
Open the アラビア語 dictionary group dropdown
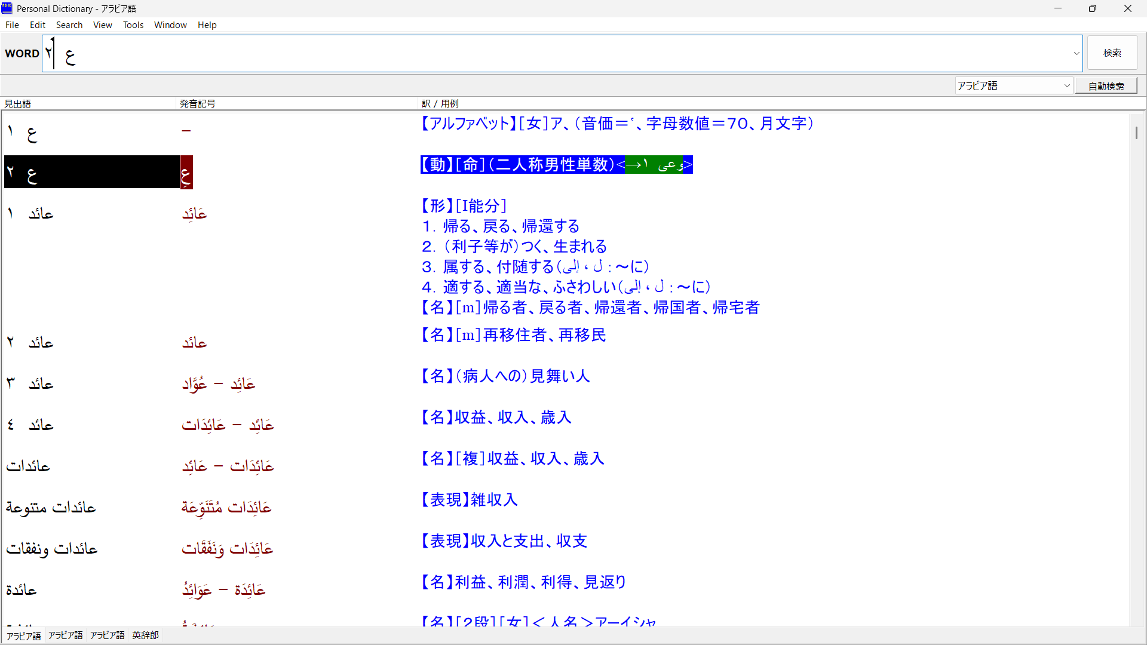coord(1067,86)
